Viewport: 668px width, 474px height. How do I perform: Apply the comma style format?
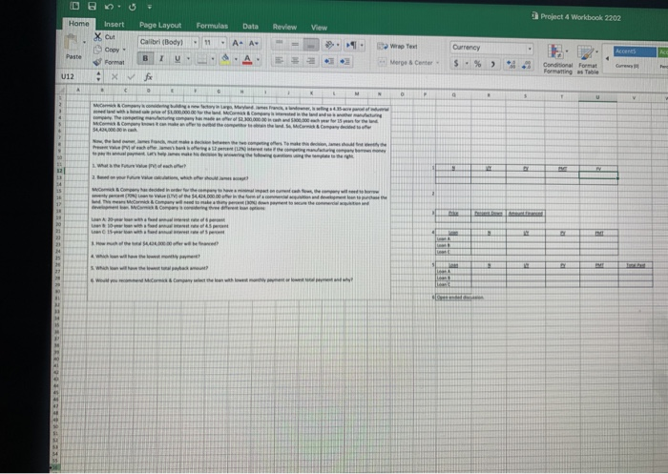point(493,64)
